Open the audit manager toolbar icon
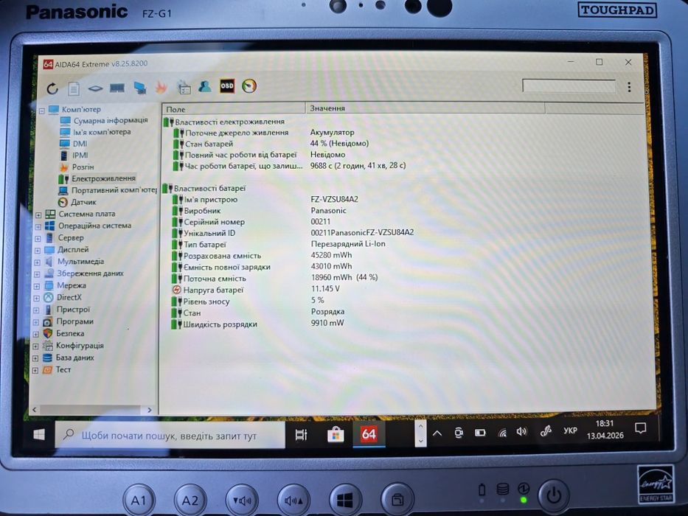 click(x=184, y=87)
